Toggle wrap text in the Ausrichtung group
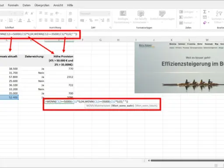The height and width of the screenshot is (168, 224). (x=70, y=14)
